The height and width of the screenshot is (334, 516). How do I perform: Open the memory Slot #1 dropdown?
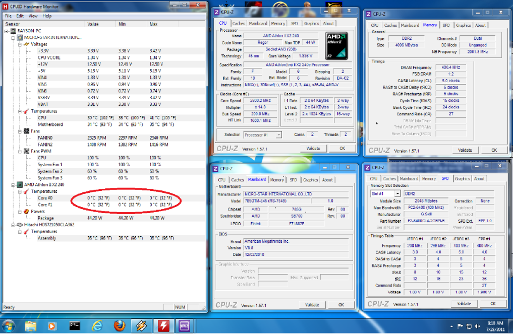pyautogui.click(x=397, y=193)
